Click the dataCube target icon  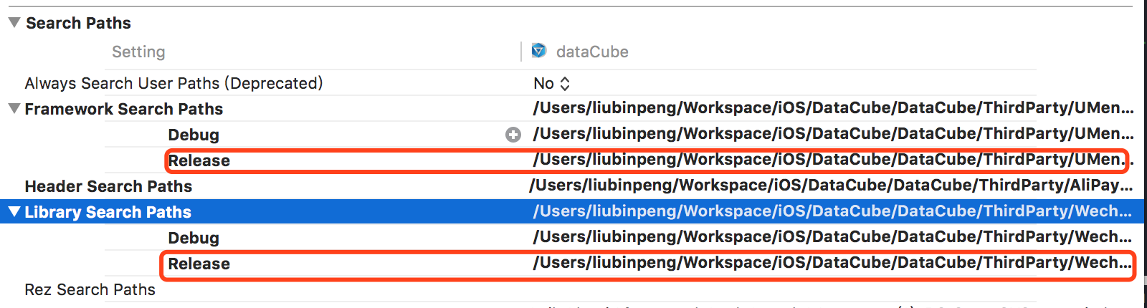click(539, 51)
